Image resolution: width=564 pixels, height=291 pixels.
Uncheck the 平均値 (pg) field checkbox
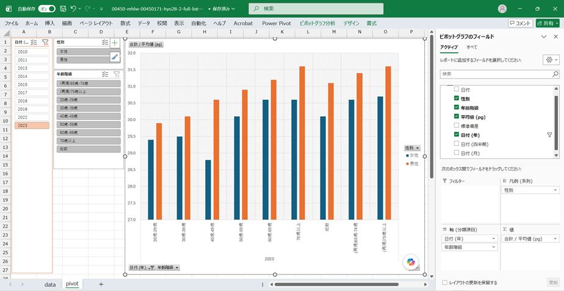pos(457,117)
